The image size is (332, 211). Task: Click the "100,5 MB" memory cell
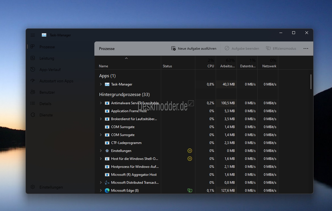coord(228,103)
